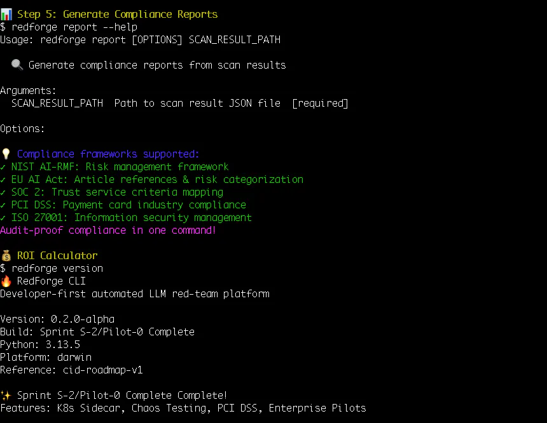
Task: Click the "Platform: darwin" line
Action: pyautogui.click(x=46, y=357)
